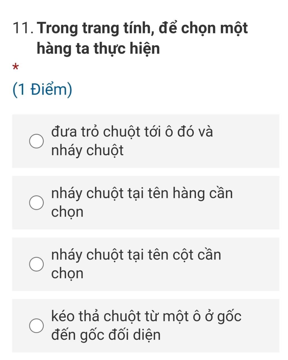This screenshot has width=288, height=360.
Task: Click "đến gốc đối diện" in the last option
Action: coord(106,335)
